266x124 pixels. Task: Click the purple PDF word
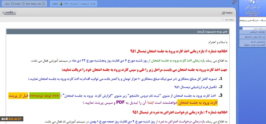coord(120,102)
